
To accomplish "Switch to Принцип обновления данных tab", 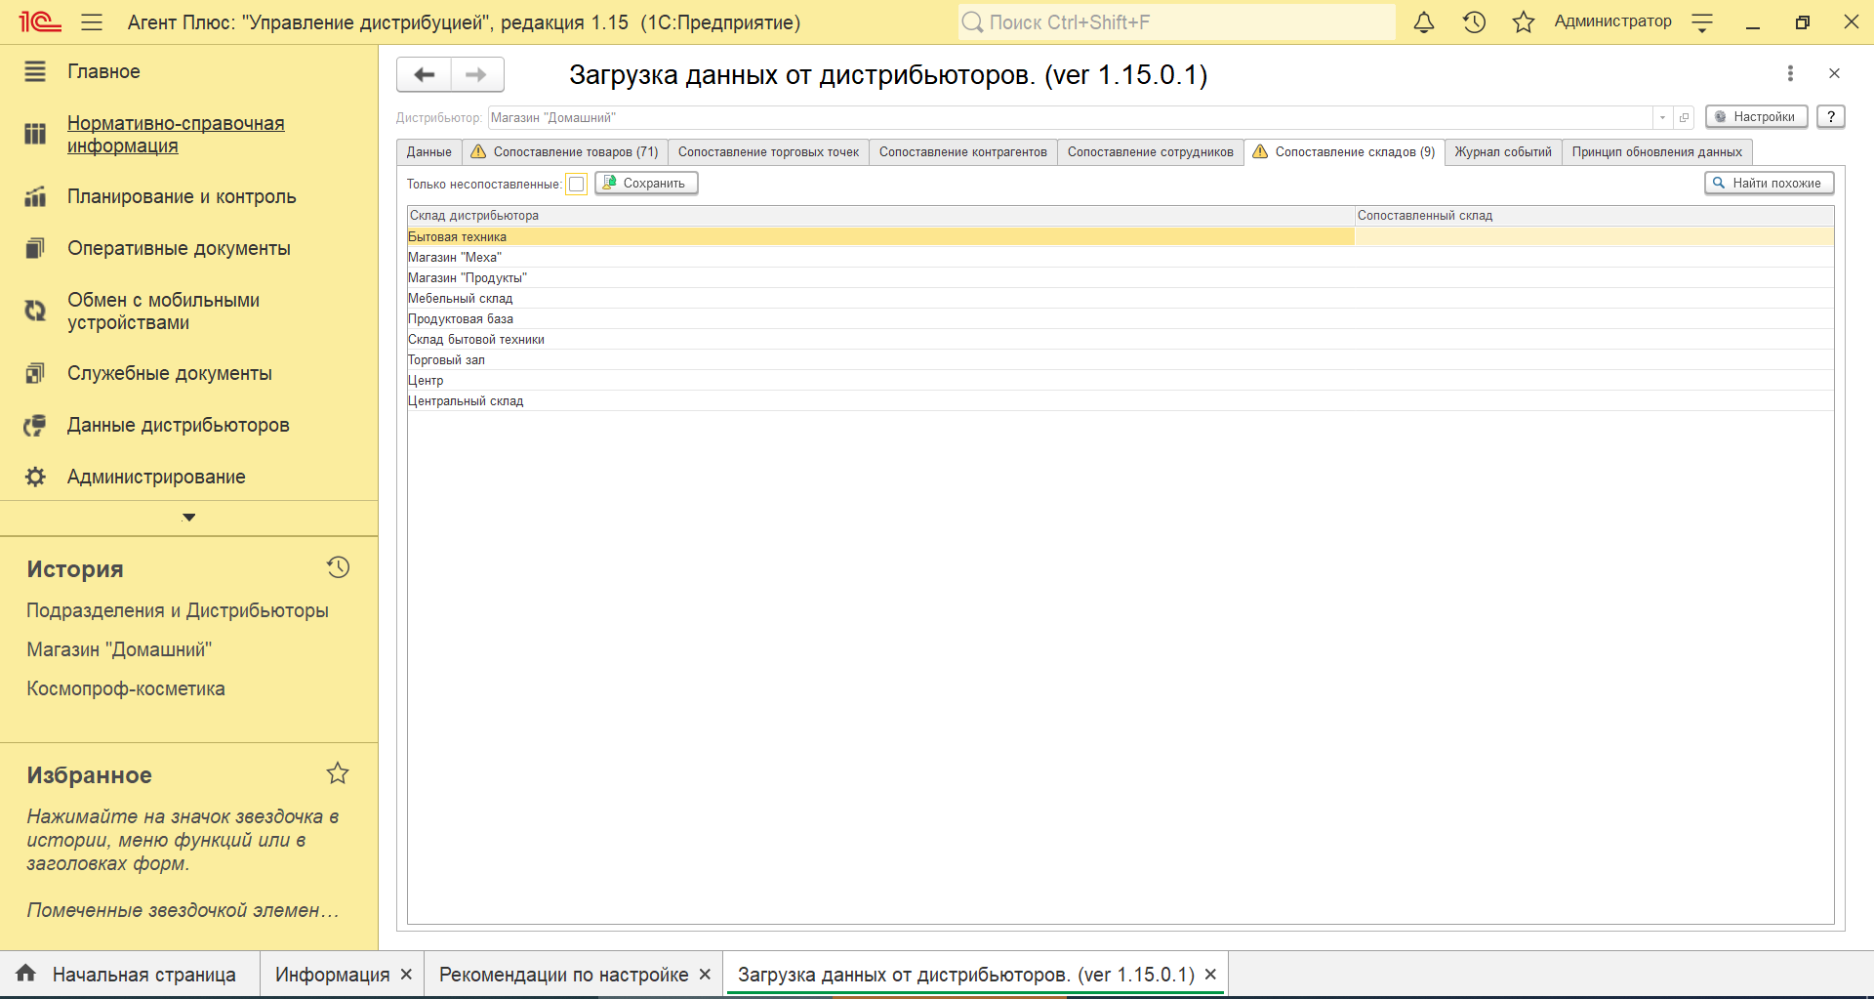I will tap(1656, 152).
